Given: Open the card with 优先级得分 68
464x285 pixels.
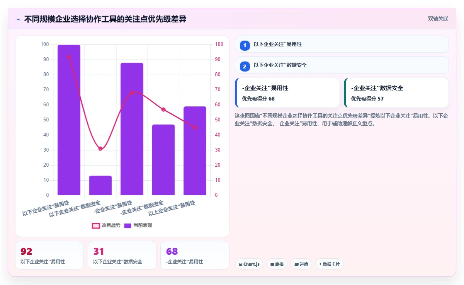Looking at the screenshot, I should 287,93.
